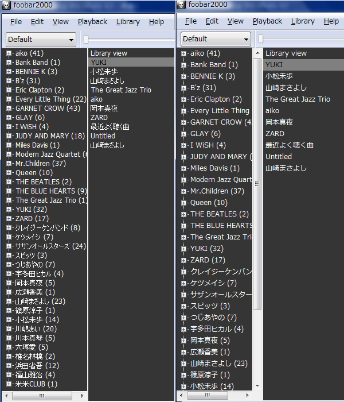
Task: Select JUDY AND MARY (18) in left tree
Action: click(x=50, y=136)
